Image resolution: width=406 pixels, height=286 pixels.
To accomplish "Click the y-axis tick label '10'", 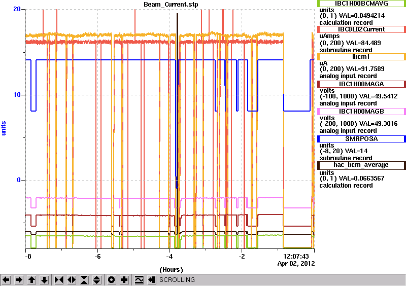I will (x=17, y=95).
